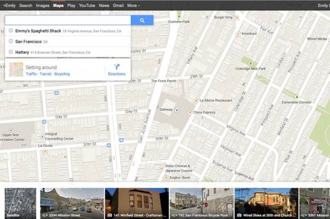The height and width of the screenshot is (219, 330).
Task: Open the 3394 Mission Street photo
Action: [x=72, y=203]
